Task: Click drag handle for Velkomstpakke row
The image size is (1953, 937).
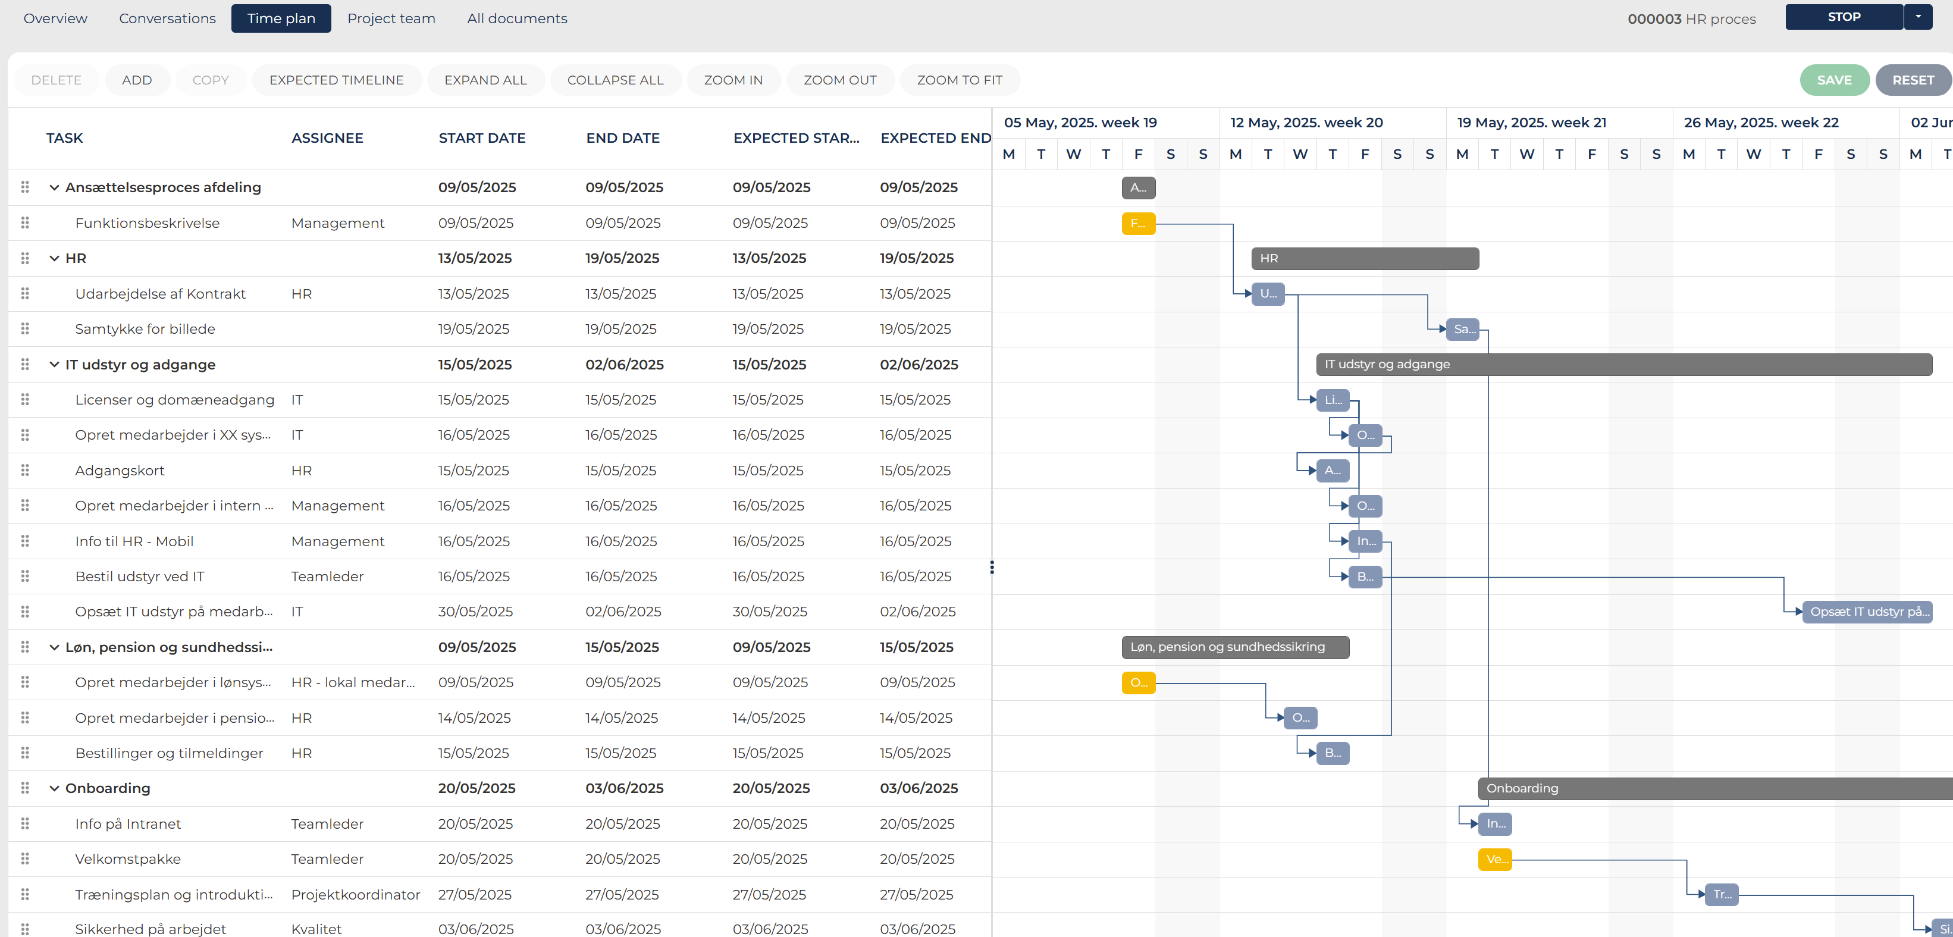Action: tap(25, 859)
